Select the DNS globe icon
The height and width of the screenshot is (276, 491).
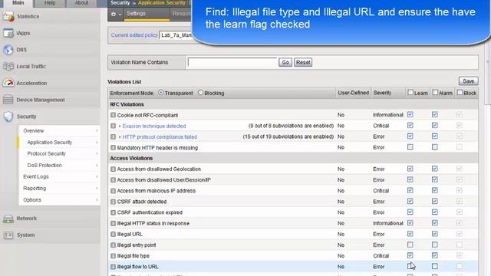click(8, 50)
